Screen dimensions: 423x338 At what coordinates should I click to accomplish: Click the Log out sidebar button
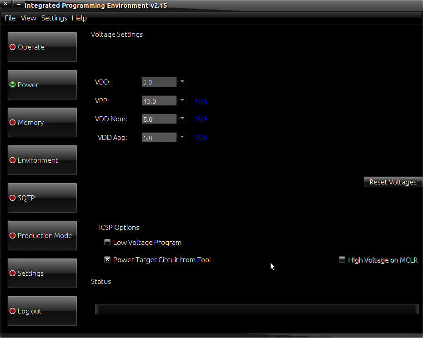coord(42,311)
